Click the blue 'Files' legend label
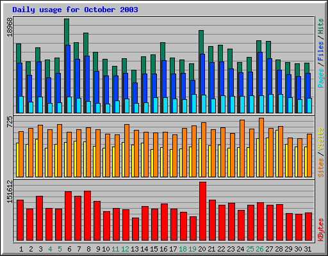The width and height of the screenshot is (328, 256). [x=320, y=51]
